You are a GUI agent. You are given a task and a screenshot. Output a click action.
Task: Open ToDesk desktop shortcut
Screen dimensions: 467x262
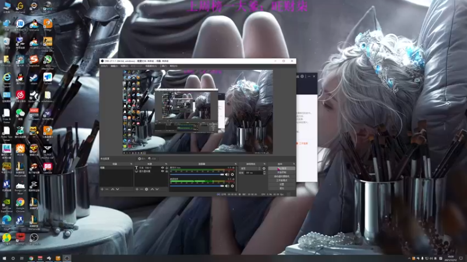coord(48,79)
